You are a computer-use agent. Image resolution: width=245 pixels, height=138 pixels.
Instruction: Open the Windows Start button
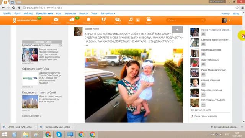4,135
